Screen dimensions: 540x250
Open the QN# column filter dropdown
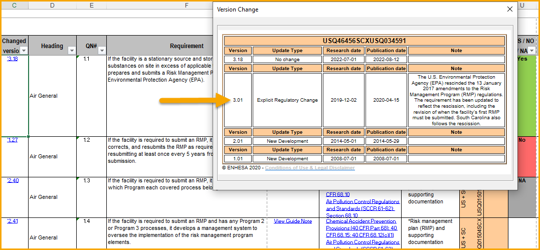[x=102, y=51]
